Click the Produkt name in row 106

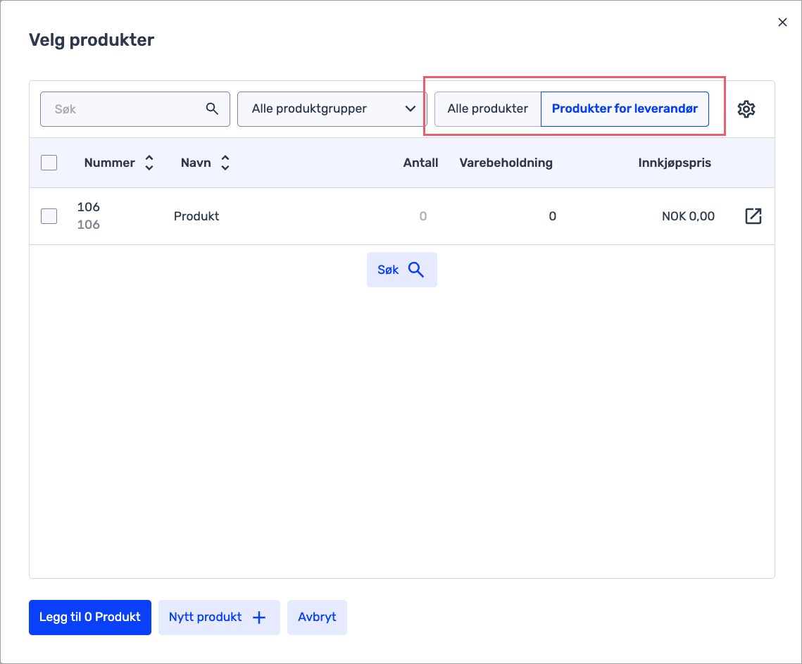(x=196, y=216)
